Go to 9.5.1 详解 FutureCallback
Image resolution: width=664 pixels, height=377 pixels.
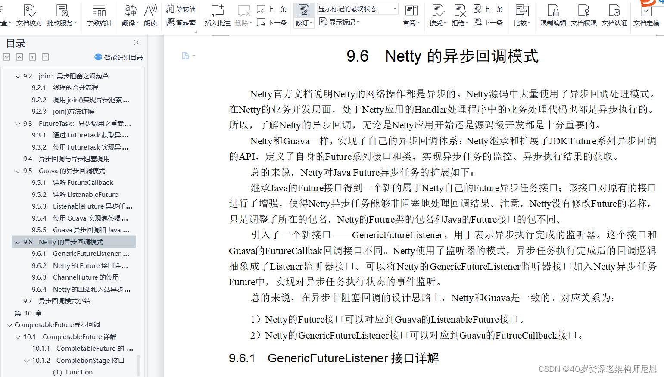coord(72,183)
